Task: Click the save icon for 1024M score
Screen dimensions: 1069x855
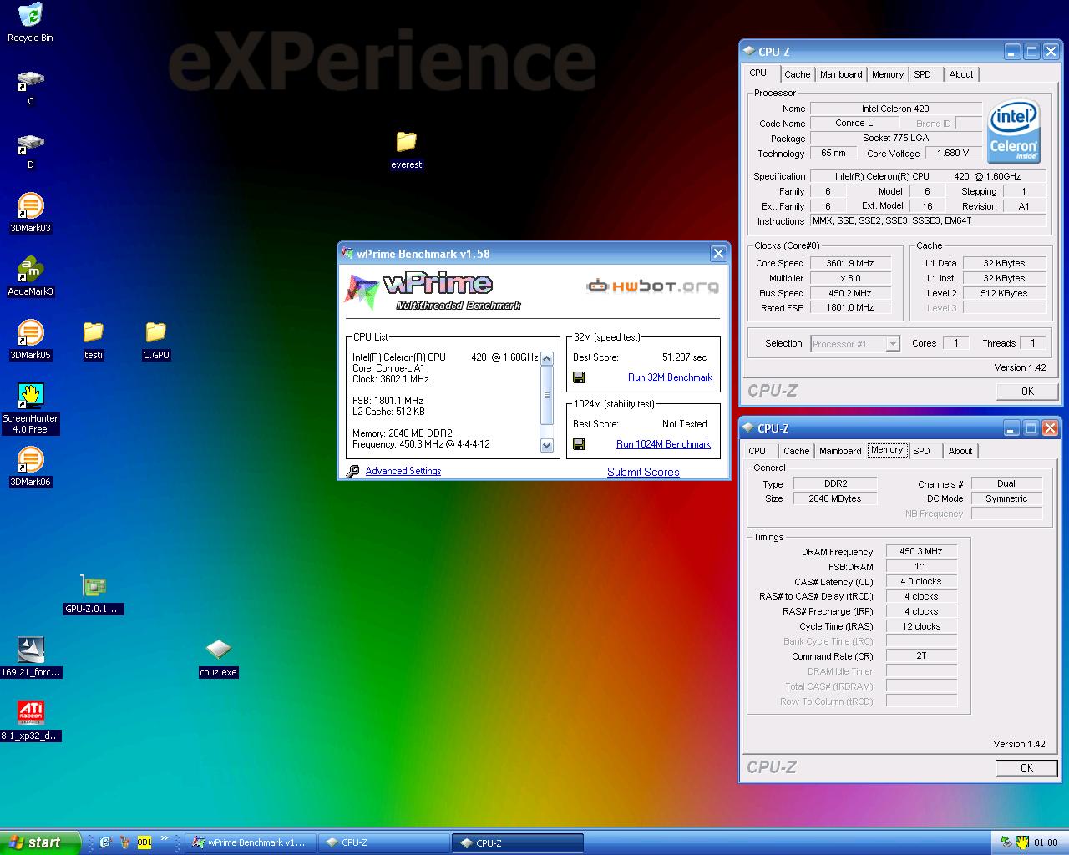Action: point(579,444)
